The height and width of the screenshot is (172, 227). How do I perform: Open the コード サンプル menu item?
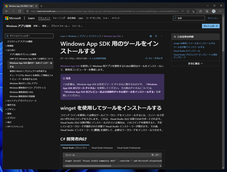[x=93, y=18]
